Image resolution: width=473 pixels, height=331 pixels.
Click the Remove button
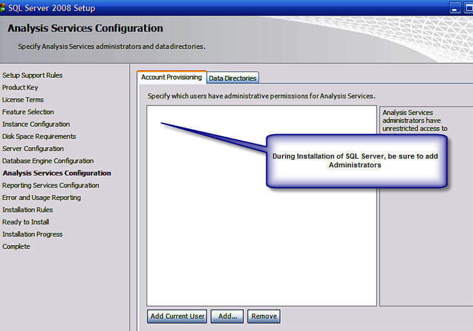click(264, 316)
